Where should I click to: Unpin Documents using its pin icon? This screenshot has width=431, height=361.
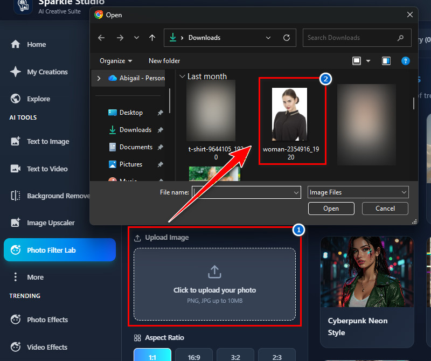pos(160,147)
